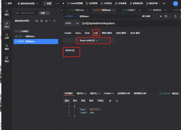The width and height of the screenshot is (181, 130).
Task: Click the play arrow icon beside 接口说明
Action: [161, 16]
